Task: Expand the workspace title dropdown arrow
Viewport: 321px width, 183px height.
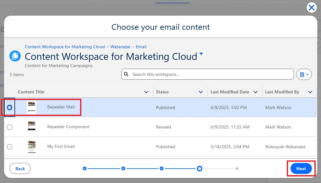Action: 201,54
